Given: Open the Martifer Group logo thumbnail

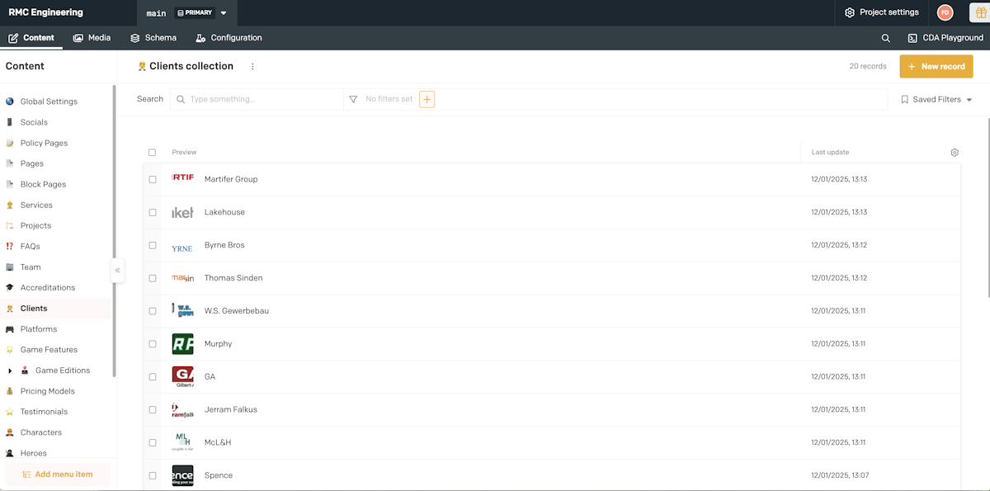Looking at the screenshot, I should [x=182, y=179].
